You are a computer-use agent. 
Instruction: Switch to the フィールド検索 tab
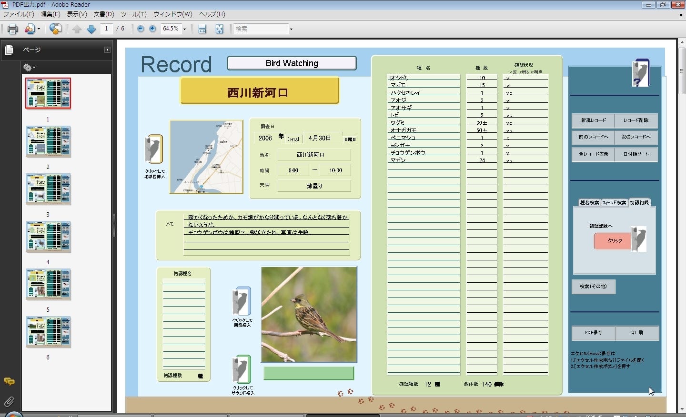(615, 202)
